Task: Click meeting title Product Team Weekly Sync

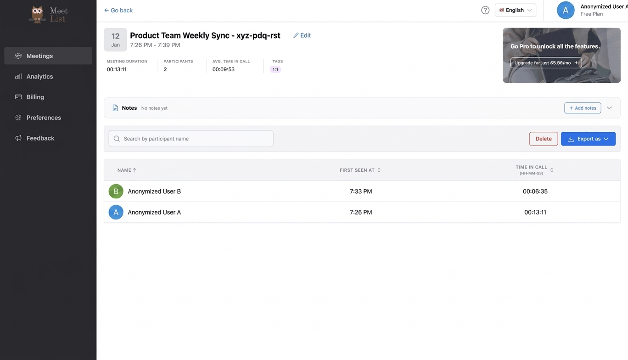Action: point(205,35)
